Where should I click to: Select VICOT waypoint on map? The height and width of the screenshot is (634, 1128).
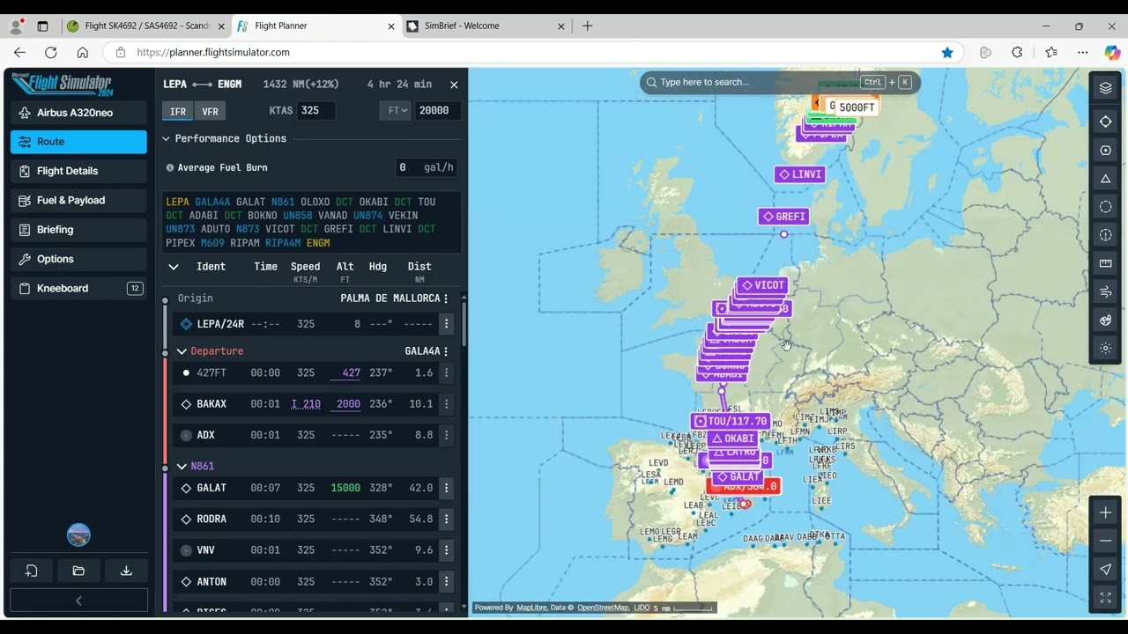pyautogui.click(x=762, y=285)
